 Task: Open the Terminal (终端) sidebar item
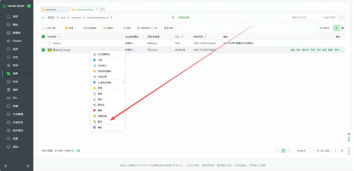point(15,106)
